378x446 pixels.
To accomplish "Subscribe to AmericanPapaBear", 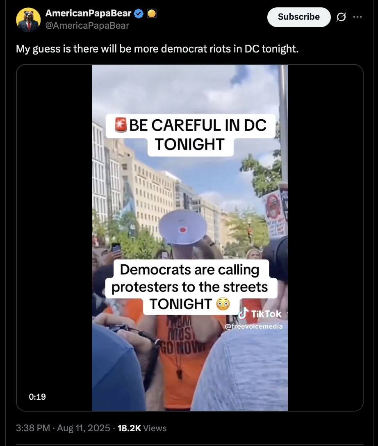I will coord(298,17).
